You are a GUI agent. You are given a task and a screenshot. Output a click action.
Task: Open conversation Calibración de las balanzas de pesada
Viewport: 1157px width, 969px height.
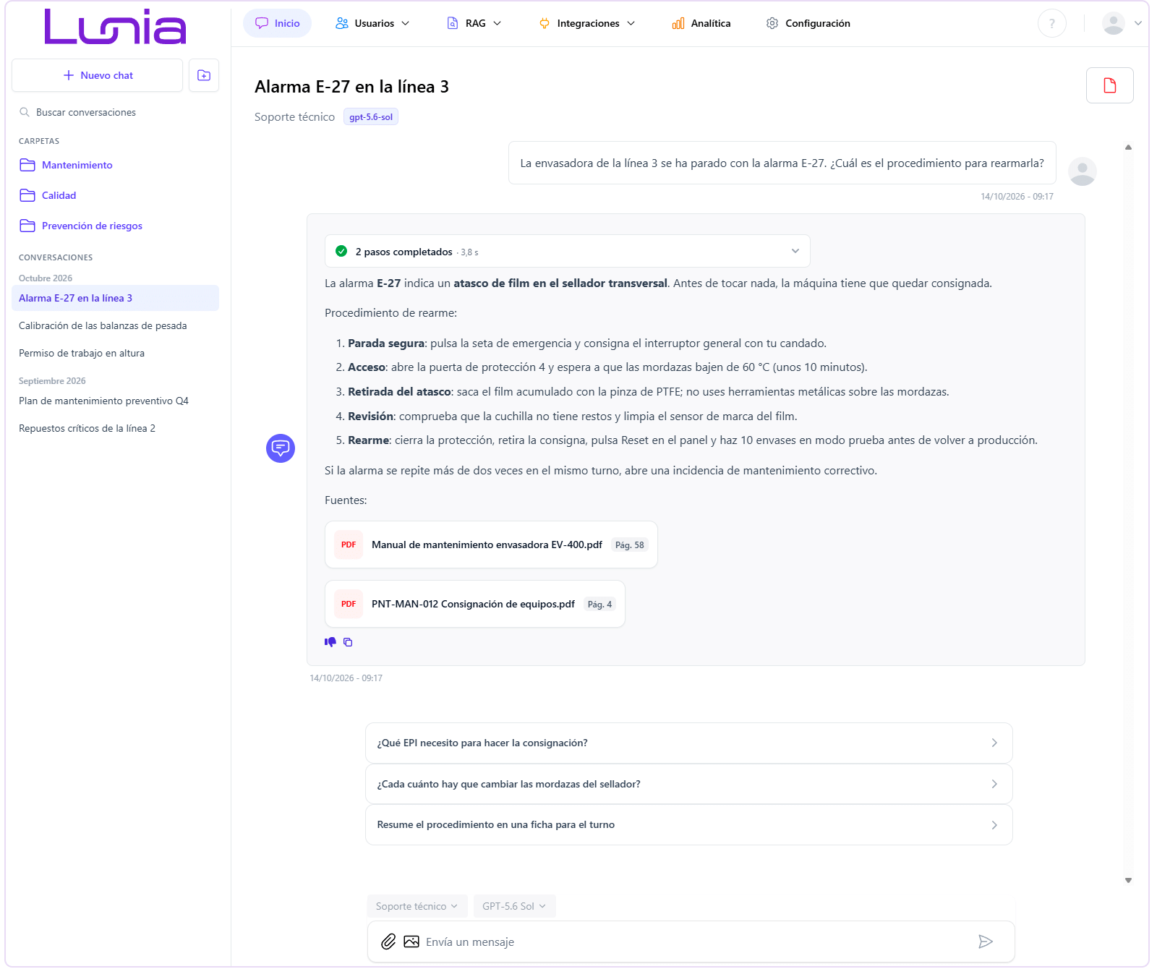click(x=116, y=325)
